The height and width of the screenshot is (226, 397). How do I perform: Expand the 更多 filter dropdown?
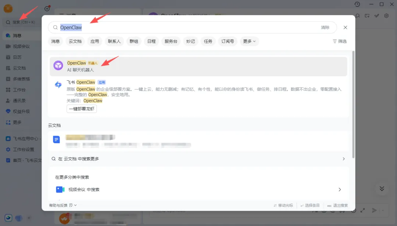tap(249, 41)
